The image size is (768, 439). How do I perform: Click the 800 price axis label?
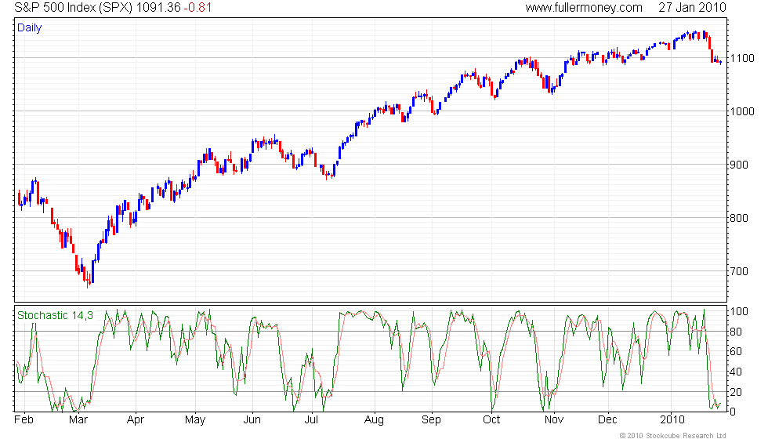click(x=739, y=218)
